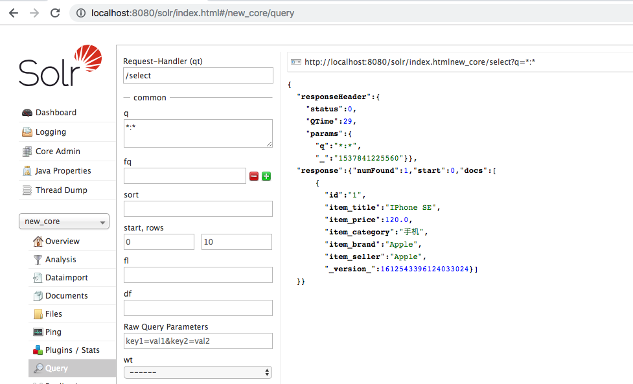The width and height of the screenshot is (633, 384).
Task: Go to Core Admin
Action: pyautogui.click(x=58, y=152)
